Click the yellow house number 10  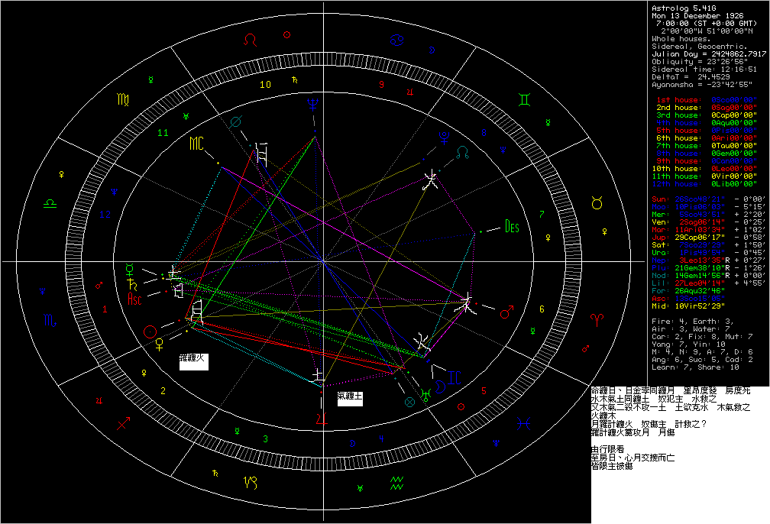[x=265, y=85]
